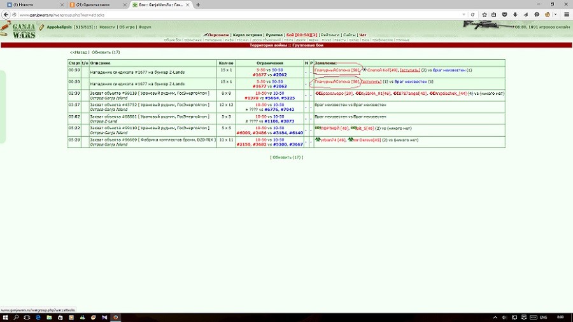This screenshot has width=573, height=322.
Task: Open dropdown arrow beside avatar toolbar icon
Action: [x=555, y=15]
